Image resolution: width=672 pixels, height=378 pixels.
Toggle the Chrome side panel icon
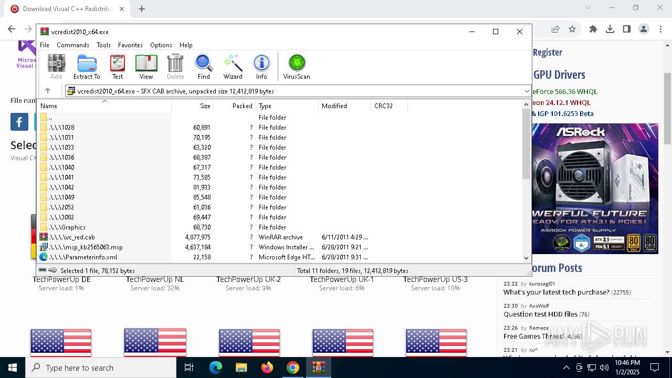click(627, 29)
